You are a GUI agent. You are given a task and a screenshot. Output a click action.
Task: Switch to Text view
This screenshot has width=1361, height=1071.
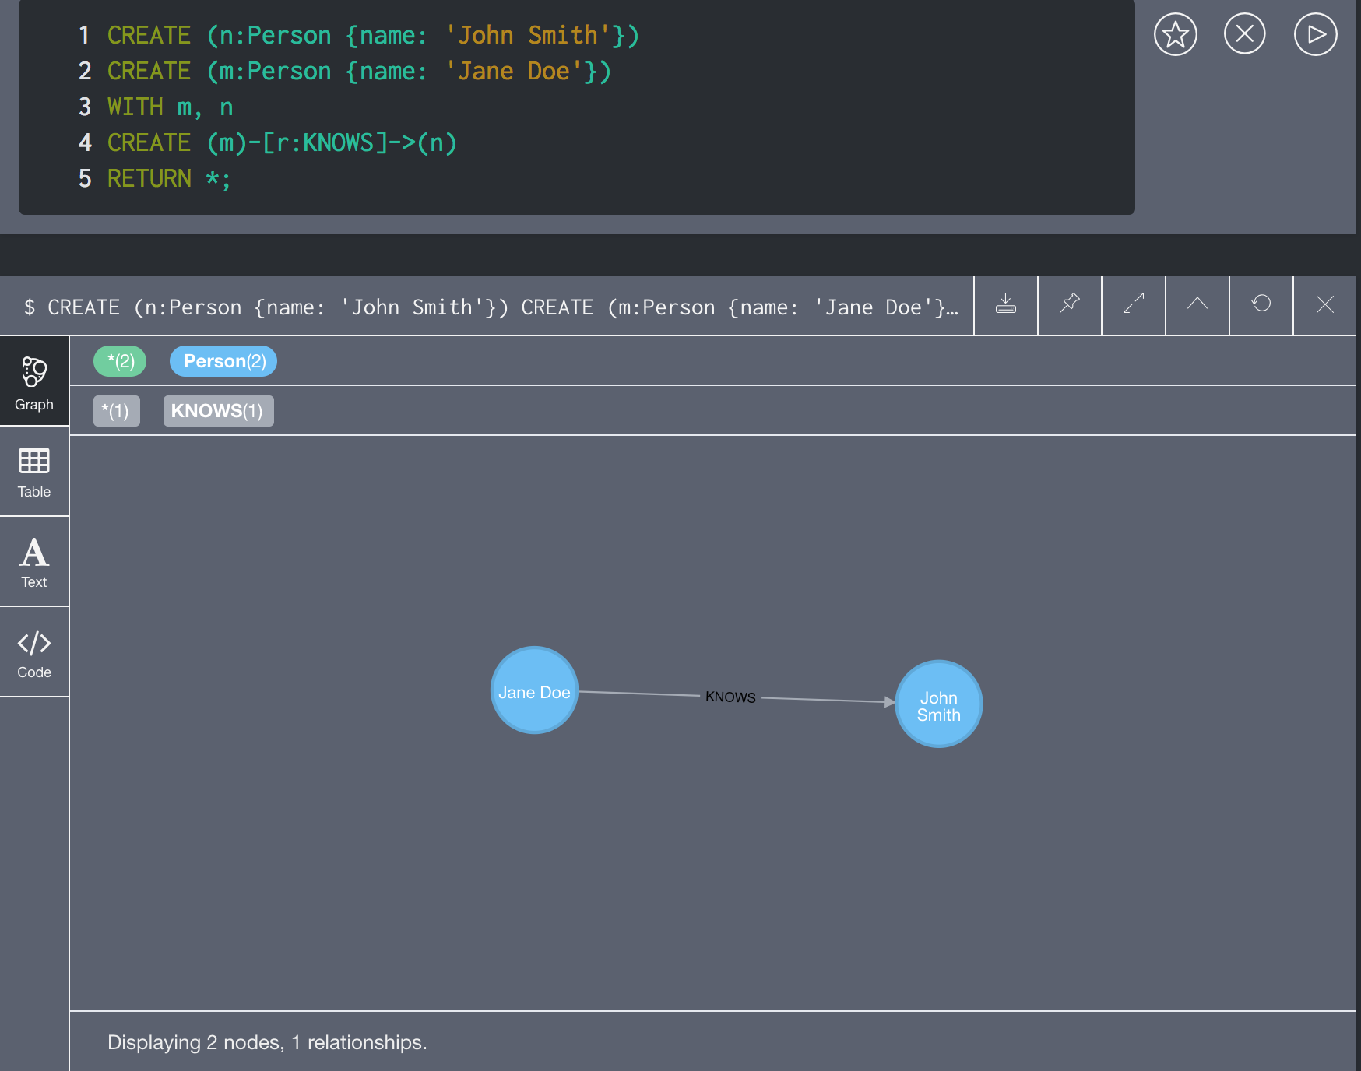tap(34, 562)
